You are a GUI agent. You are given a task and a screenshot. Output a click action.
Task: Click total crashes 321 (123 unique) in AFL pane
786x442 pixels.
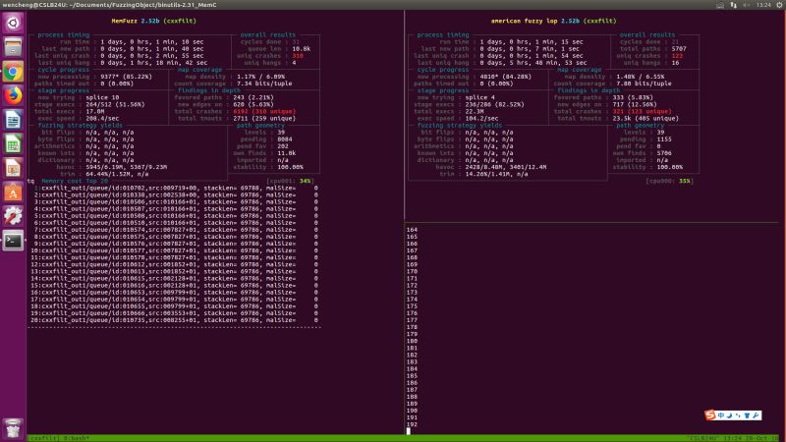point(643,111)
